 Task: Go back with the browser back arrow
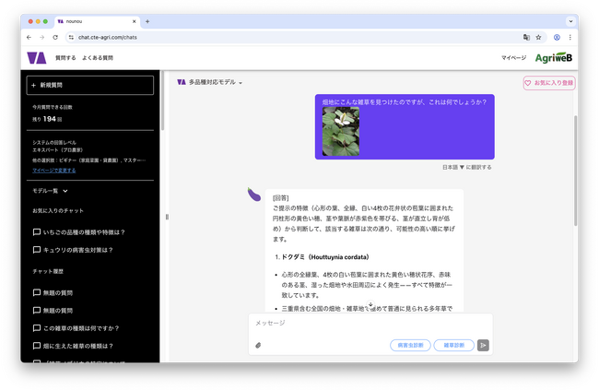pyautogui.click(x=29, y=38)
